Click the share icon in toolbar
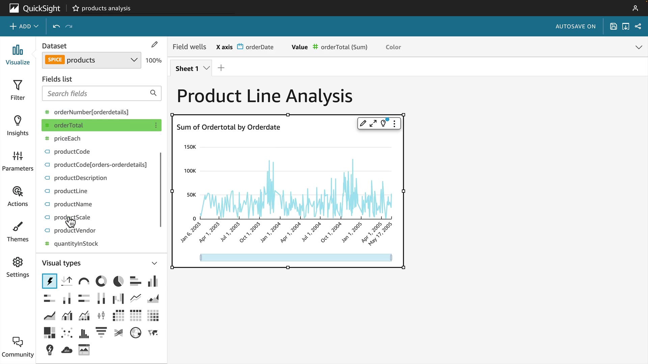648x364 pixels. (x=638, y=26)
